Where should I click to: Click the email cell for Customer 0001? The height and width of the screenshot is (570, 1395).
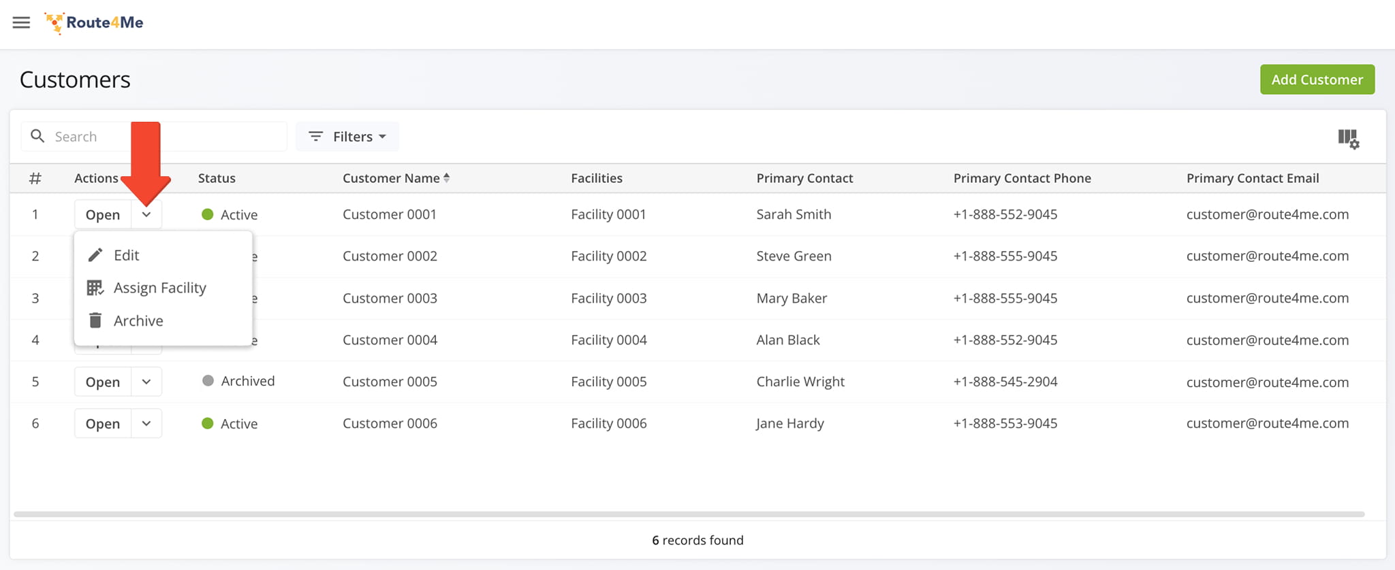1268,214
